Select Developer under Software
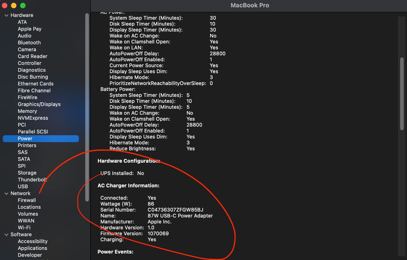 [30, 255]
